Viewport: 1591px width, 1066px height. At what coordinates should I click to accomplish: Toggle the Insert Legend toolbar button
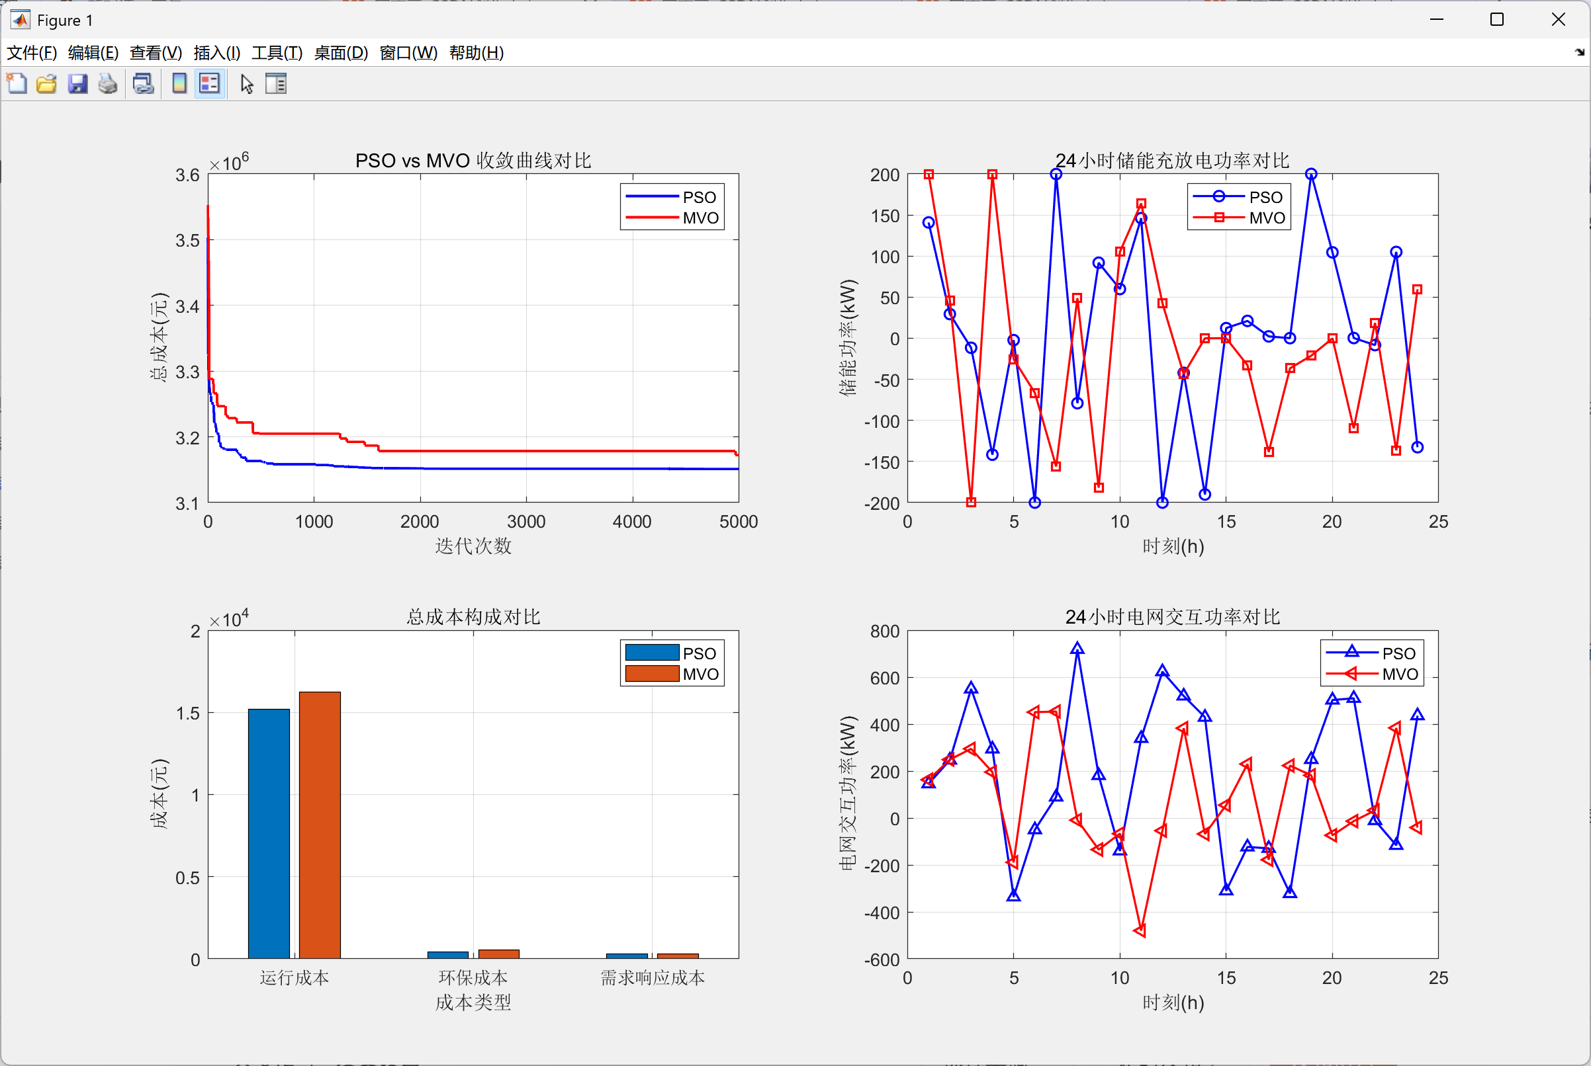210,83
